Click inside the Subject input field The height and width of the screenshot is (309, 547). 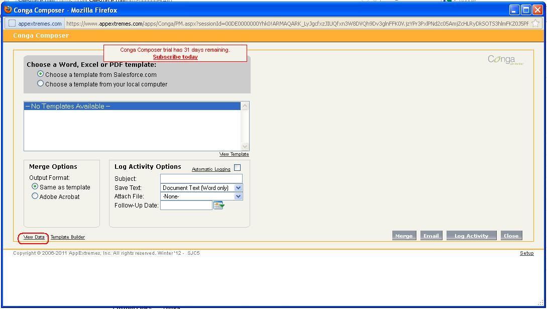point(201,178)
